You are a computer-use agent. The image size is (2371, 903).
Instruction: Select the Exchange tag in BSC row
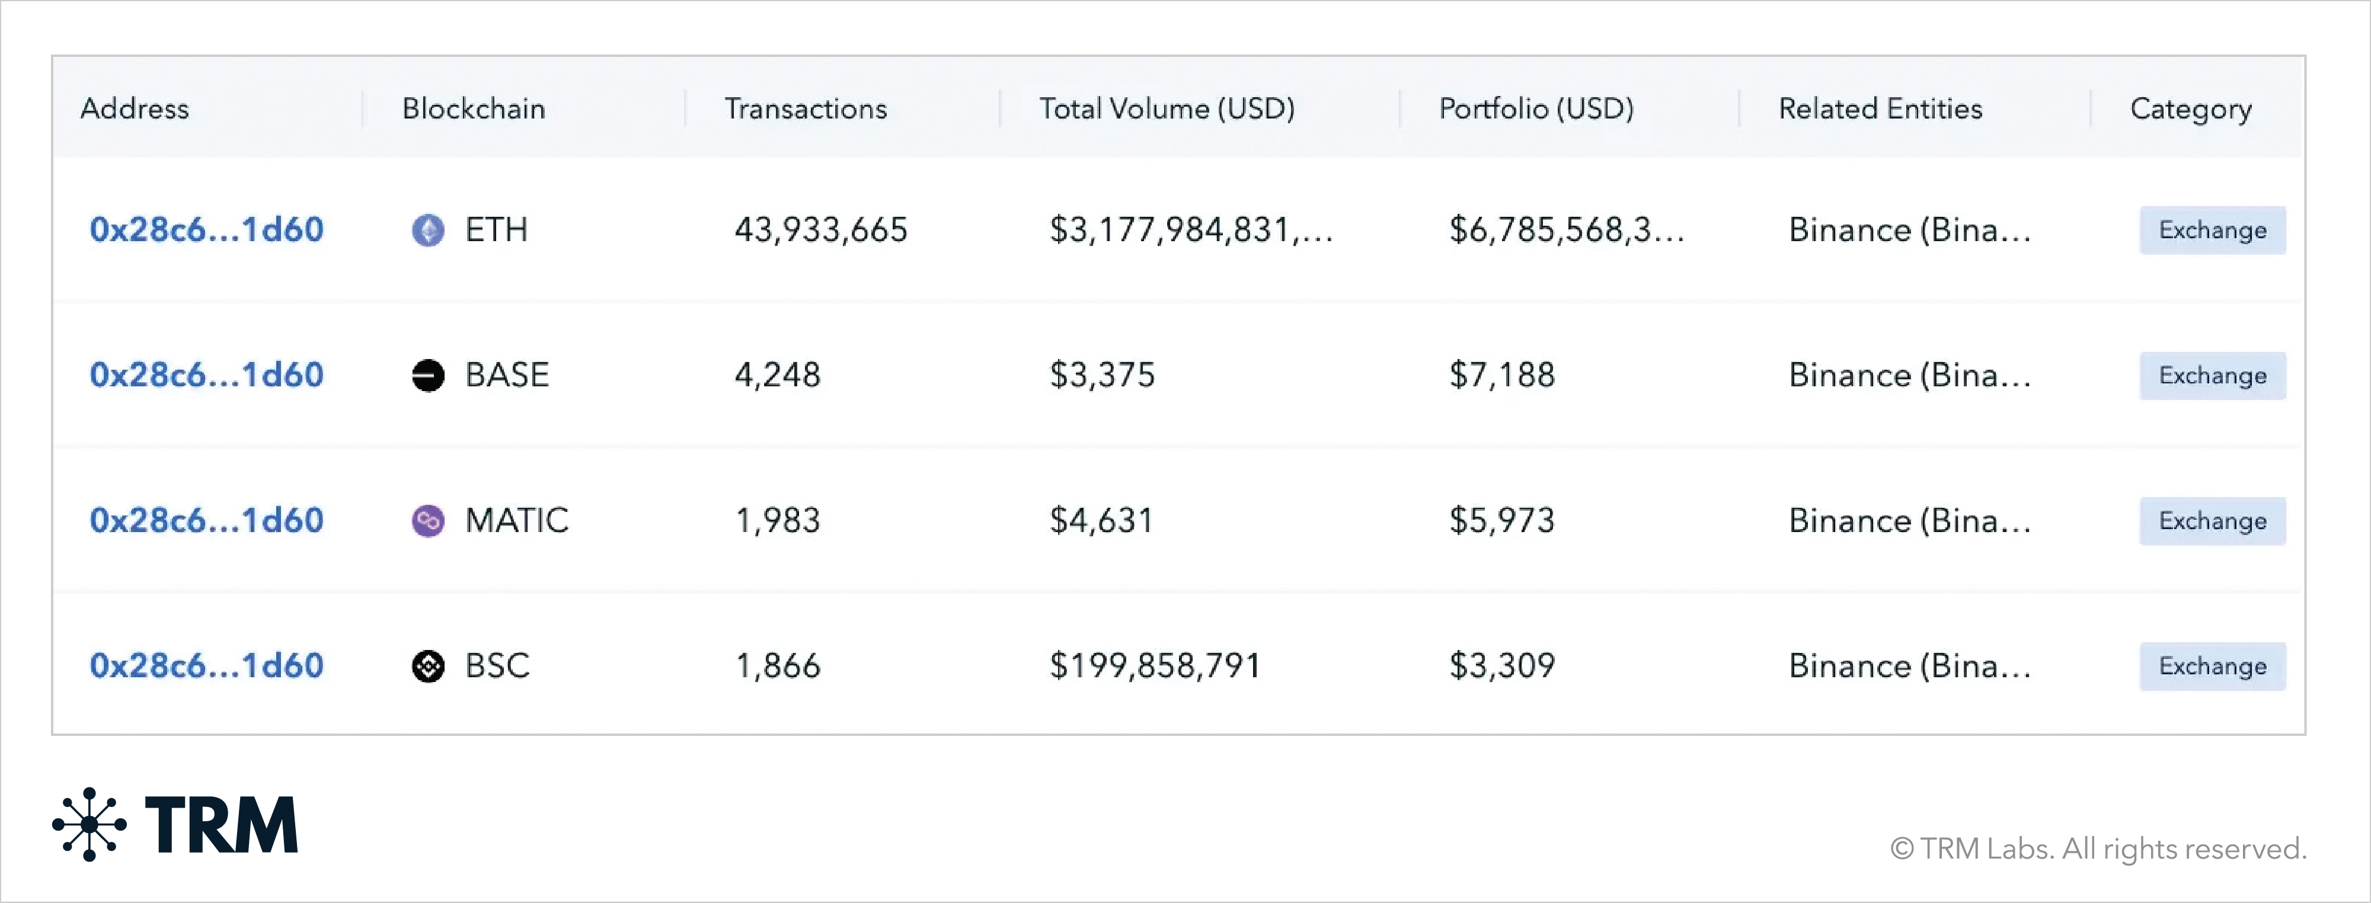click(2212, 665)
